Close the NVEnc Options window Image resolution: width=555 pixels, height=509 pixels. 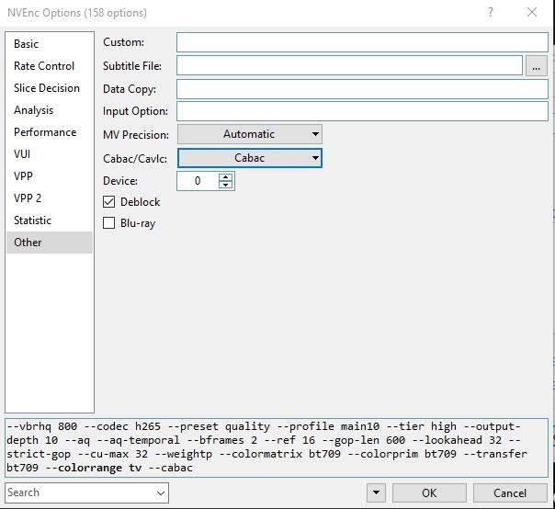click(532, 12)
